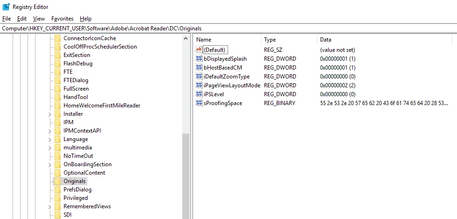Screen dimensions: 457x219
Task: Sort values by the Name column header
Action: coord(228,40)
